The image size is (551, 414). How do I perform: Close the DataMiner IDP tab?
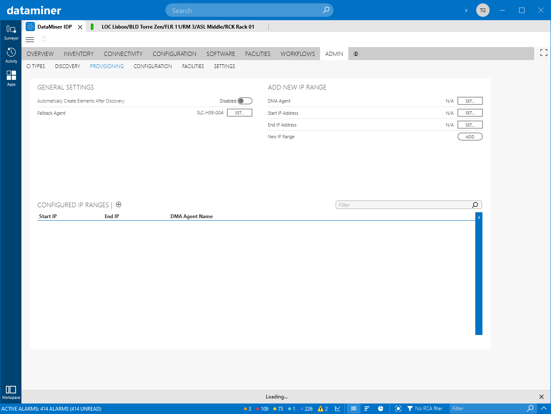click(x=80, y=27)
